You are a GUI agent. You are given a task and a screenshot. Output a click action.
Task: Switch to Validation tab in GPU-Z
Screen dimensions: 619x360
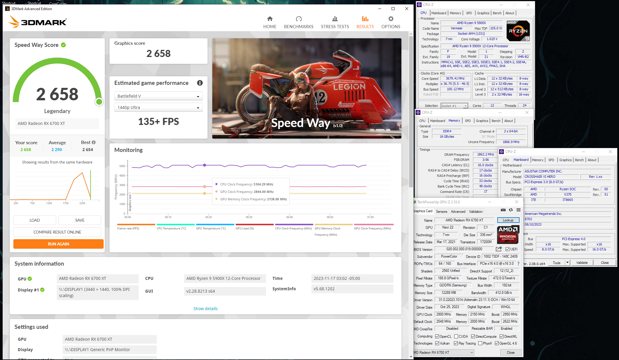pyautogui.click(x=476, y=211)
